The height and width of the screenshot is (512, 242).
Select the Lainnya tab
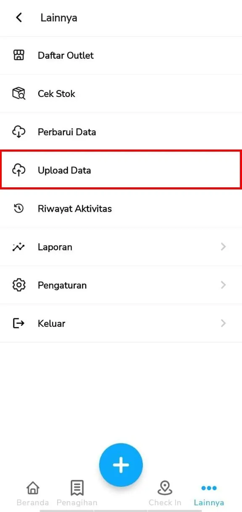(209, 494)
